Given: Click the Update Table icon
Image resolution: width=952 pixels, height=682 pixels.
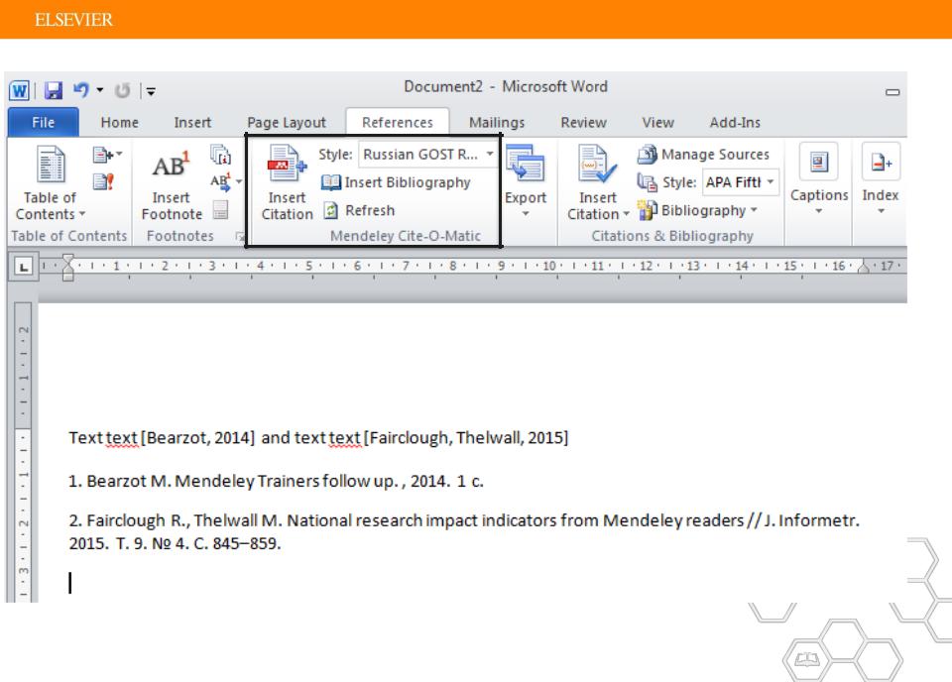Looking at the screenshot, I should (x=103, y=182).
